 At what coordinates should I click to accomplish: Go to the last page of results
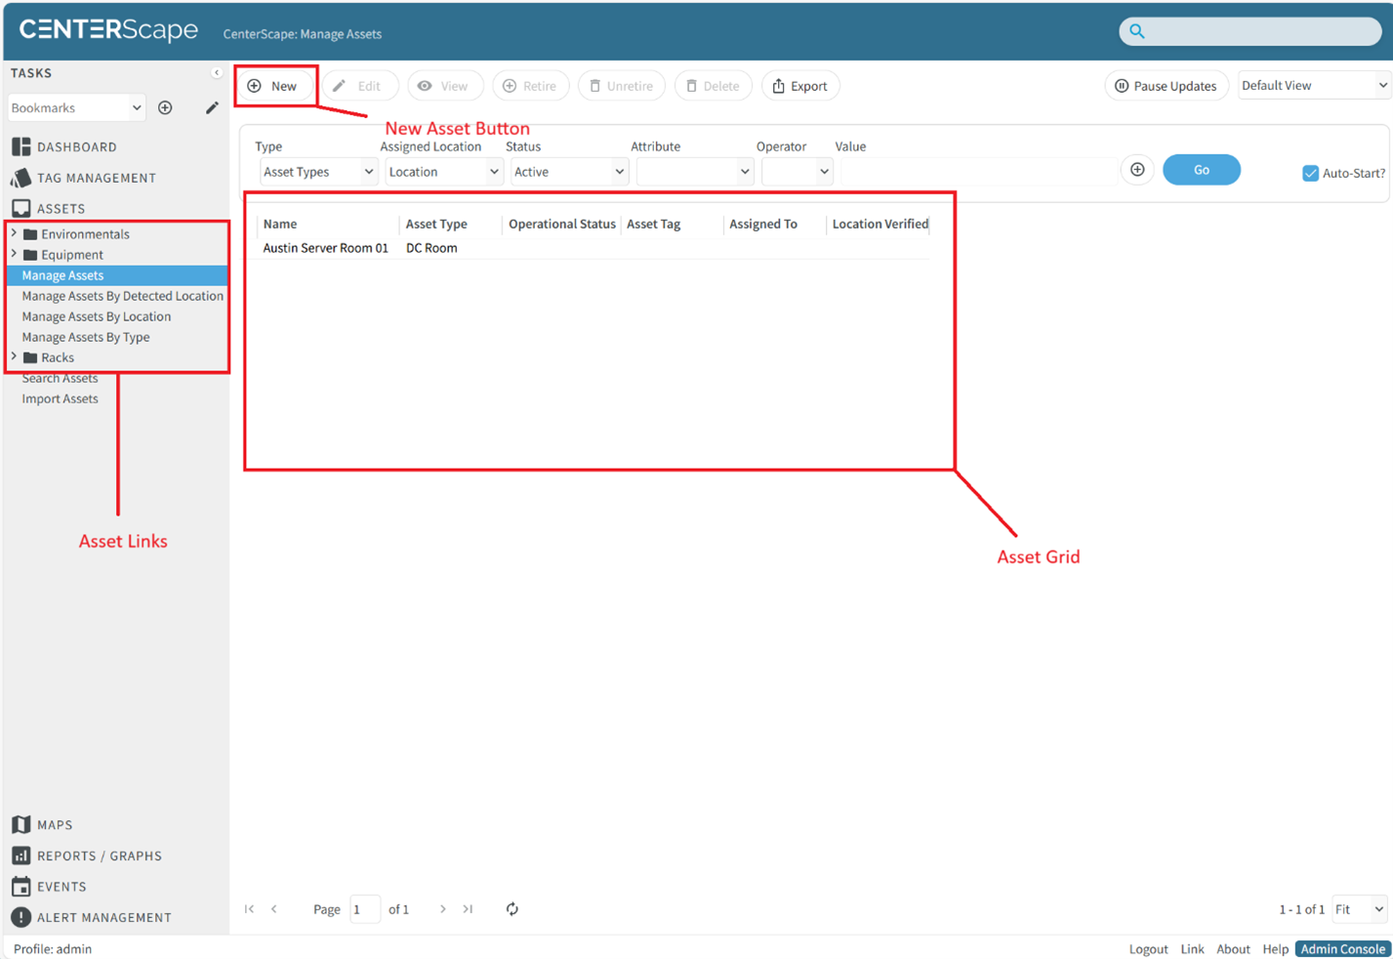[x=469, y=909]
